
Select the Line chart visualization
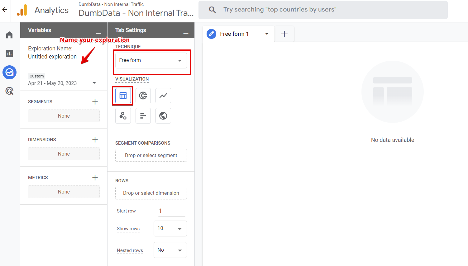tap(163, 96)
